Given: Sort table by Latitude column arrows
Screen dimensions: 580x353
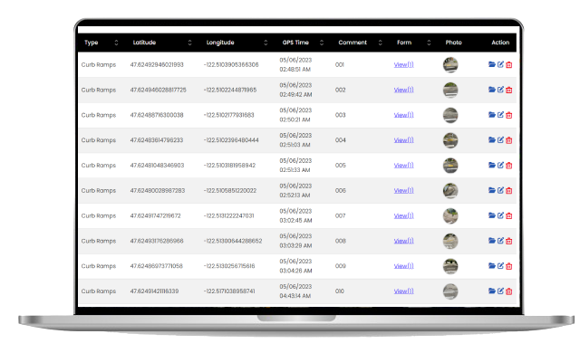Looking at the screenshot, I should tap(189, 43).
